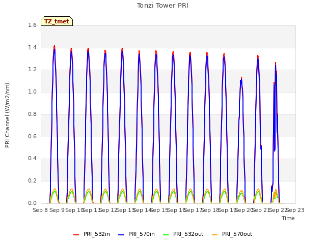Click the 0.8 y-axis tick label
326x244 pixels.
[x=32, y=114]
